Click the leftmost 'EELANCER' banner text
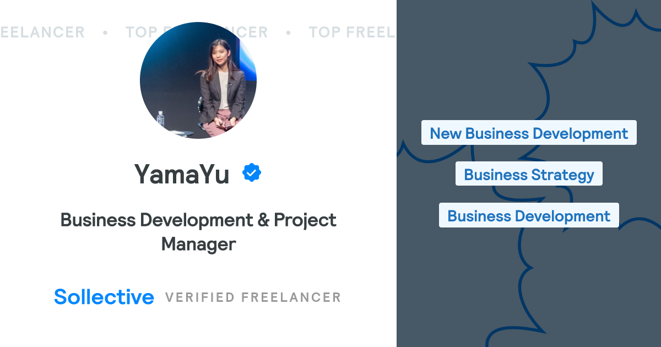This screenshot has width=661, height=347. [x=42, y=32]
